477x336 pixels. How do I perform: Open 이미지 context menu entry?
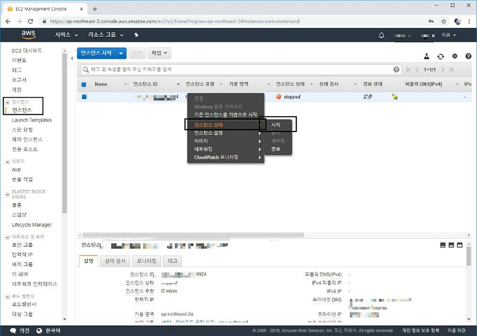[225, 141]
